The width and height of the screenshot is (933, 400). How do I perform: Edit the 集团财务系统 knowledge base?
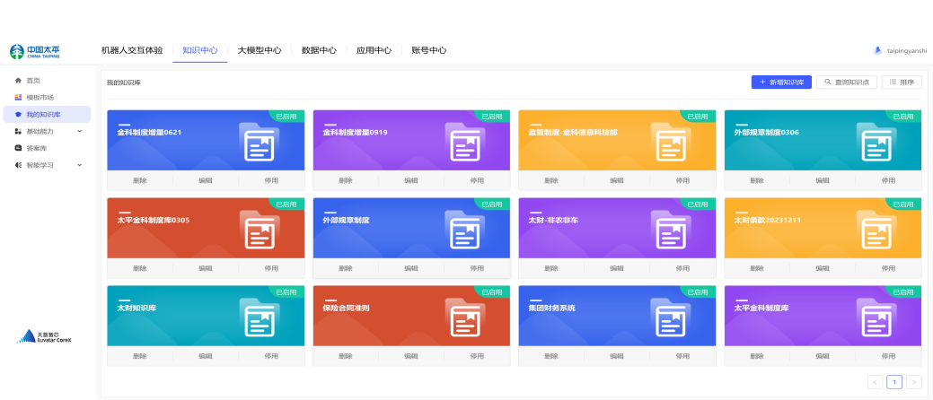[x=617, y=356]
